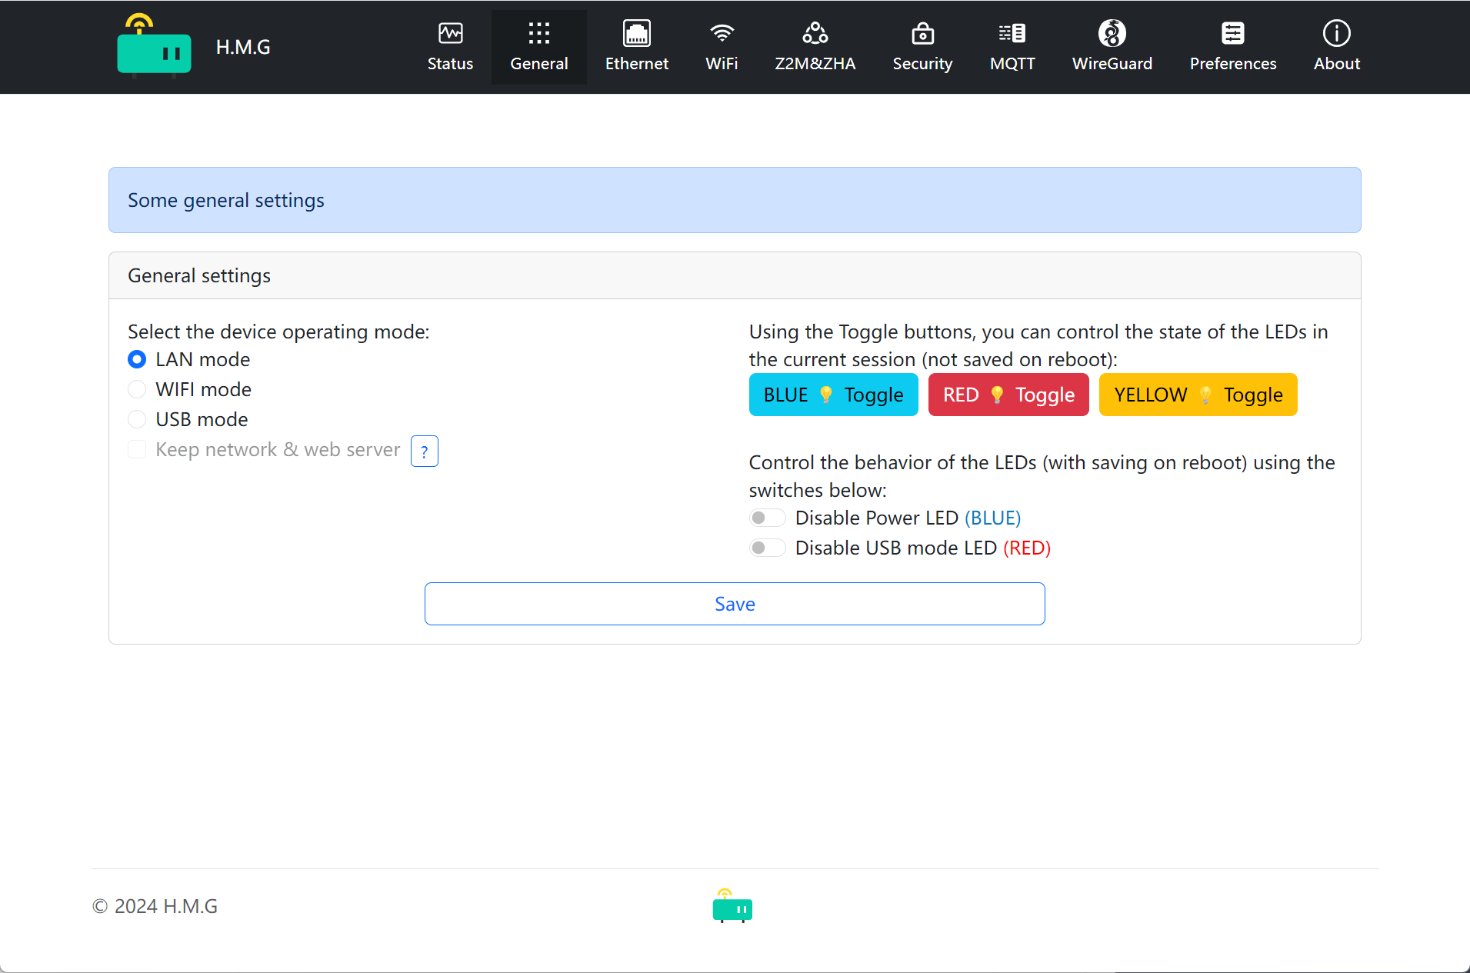The height and width of the screenshot is (973, 1470).
Task: Toggle Disable Power LED switch
Action: [x=767, y=518]
